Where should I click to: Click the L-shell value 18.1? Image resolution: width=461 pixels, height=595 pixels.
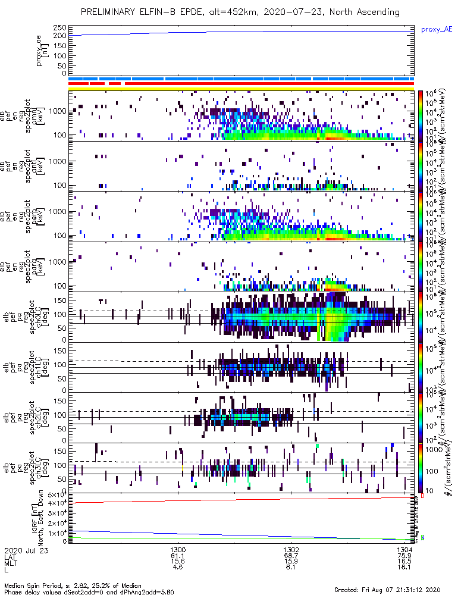pyautogui.click(x=404, y=567)
